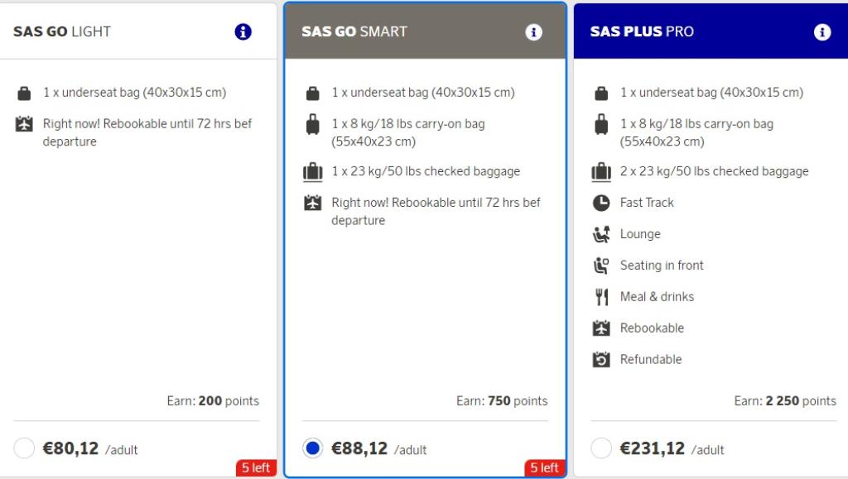Viewport: 848px width, 479px height.
Task: Click the Lounge seat icon
Action: click(602, 234)
